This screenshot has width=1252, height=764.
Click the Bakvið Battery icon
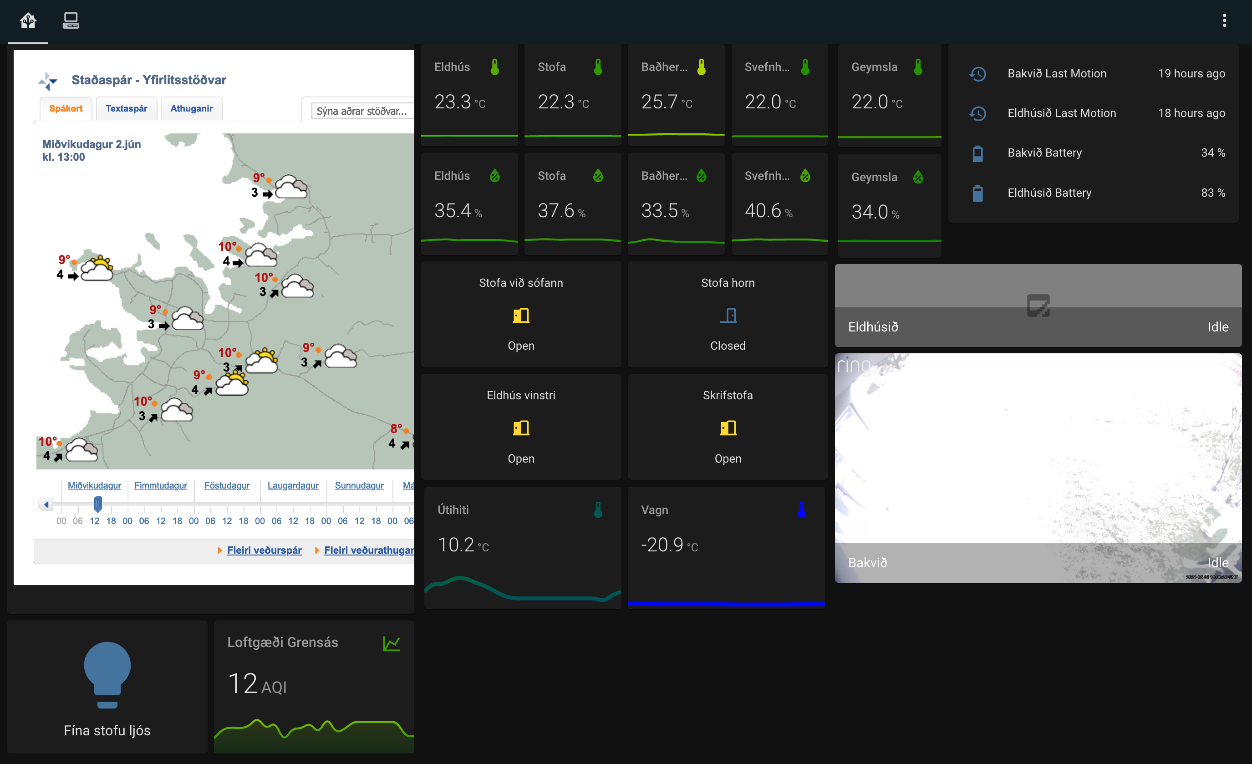point(977,153)
